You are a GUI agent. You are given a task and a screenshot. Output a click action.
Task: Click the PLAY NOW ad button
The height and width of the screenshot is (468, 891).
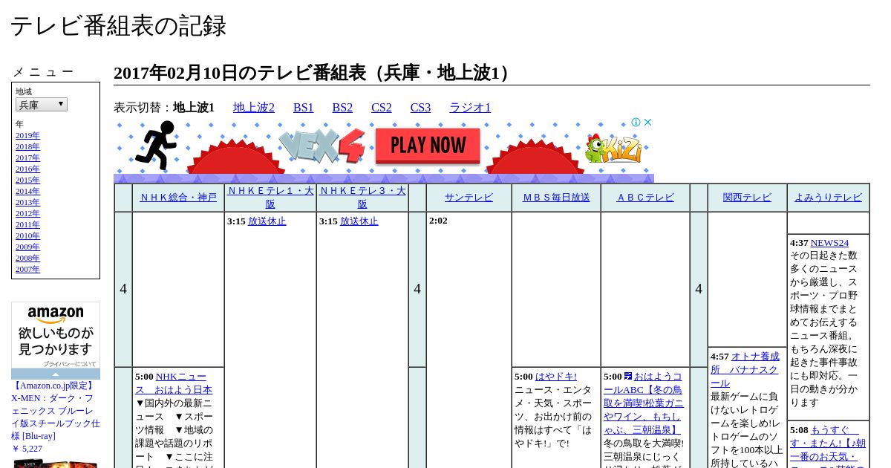tap(428, 146)
